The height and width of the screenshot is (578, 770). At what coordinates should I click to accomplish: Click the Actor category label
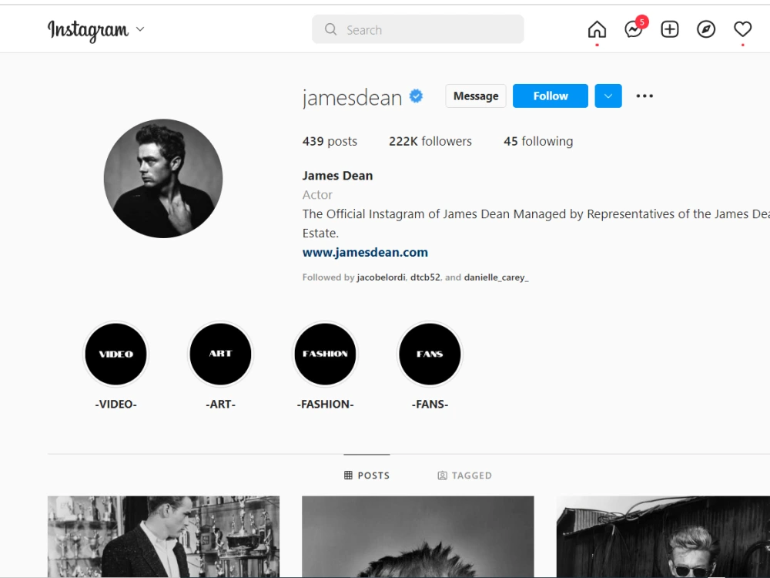point(317,195)
